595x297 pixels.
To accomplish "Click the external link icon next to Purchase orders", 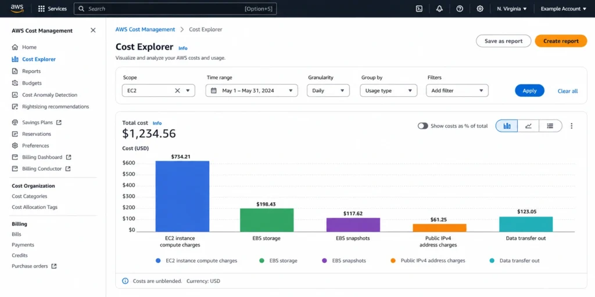I will [x=54, y=266].
